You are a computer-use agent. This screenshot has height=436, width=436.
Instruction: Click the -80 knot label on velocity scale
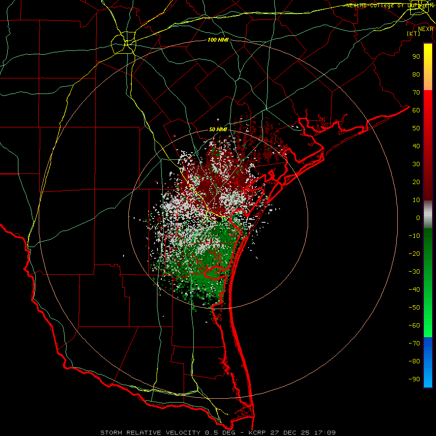pyautogui.click(x=414, y=361)
